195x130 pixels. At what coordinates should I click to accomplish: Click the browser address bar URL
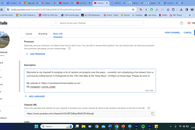tap(46, 10)
